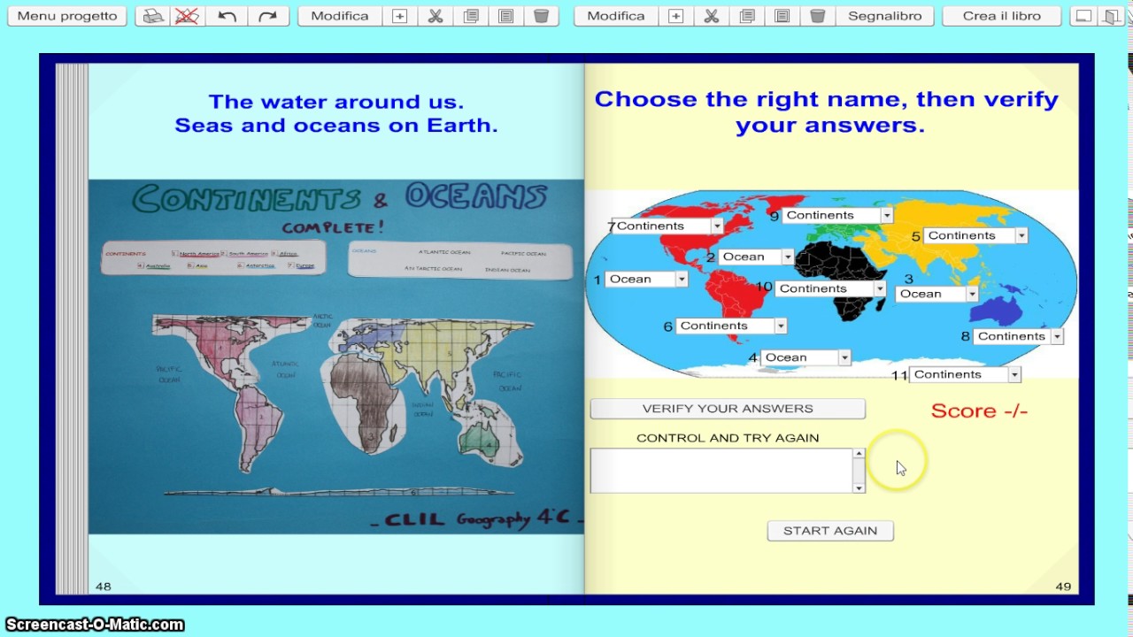The image size is (1133, 637).
Task: Open dropdown number 9 showing Continents
Action: click(837, 215)
